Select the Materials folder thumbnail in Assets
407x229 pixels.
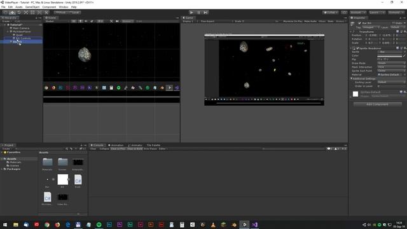[x=48, y=162]
